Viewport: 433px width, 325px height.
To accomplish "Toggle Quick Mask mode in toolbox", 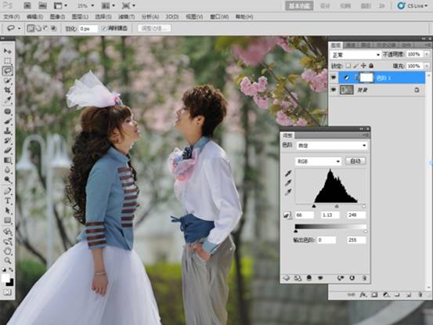I will tap(8, 292).
